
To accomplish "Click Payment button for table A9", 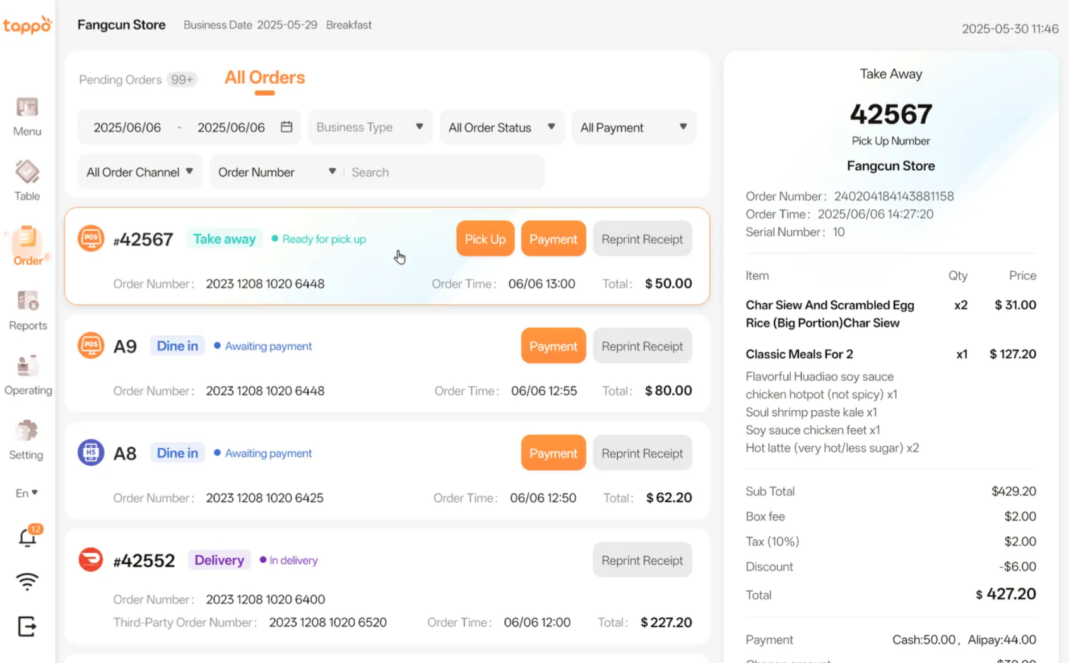I will click(553, 346).
